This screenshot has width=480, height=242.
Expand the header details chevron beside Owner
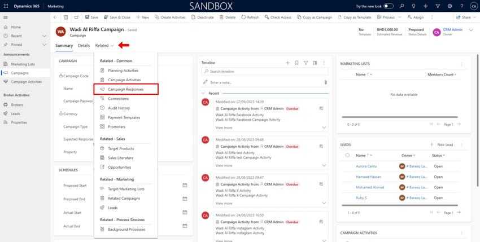coord(471,30)
